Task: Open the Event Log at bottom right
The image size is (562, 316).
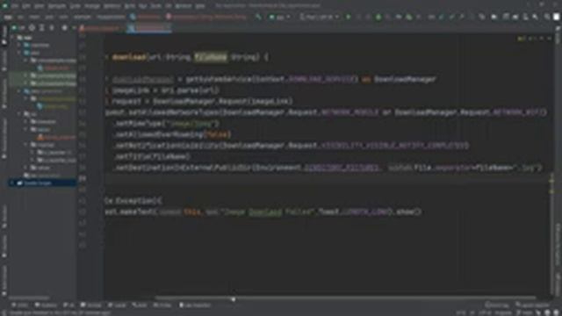Action: pyautogui.click(x=497, y=305)
